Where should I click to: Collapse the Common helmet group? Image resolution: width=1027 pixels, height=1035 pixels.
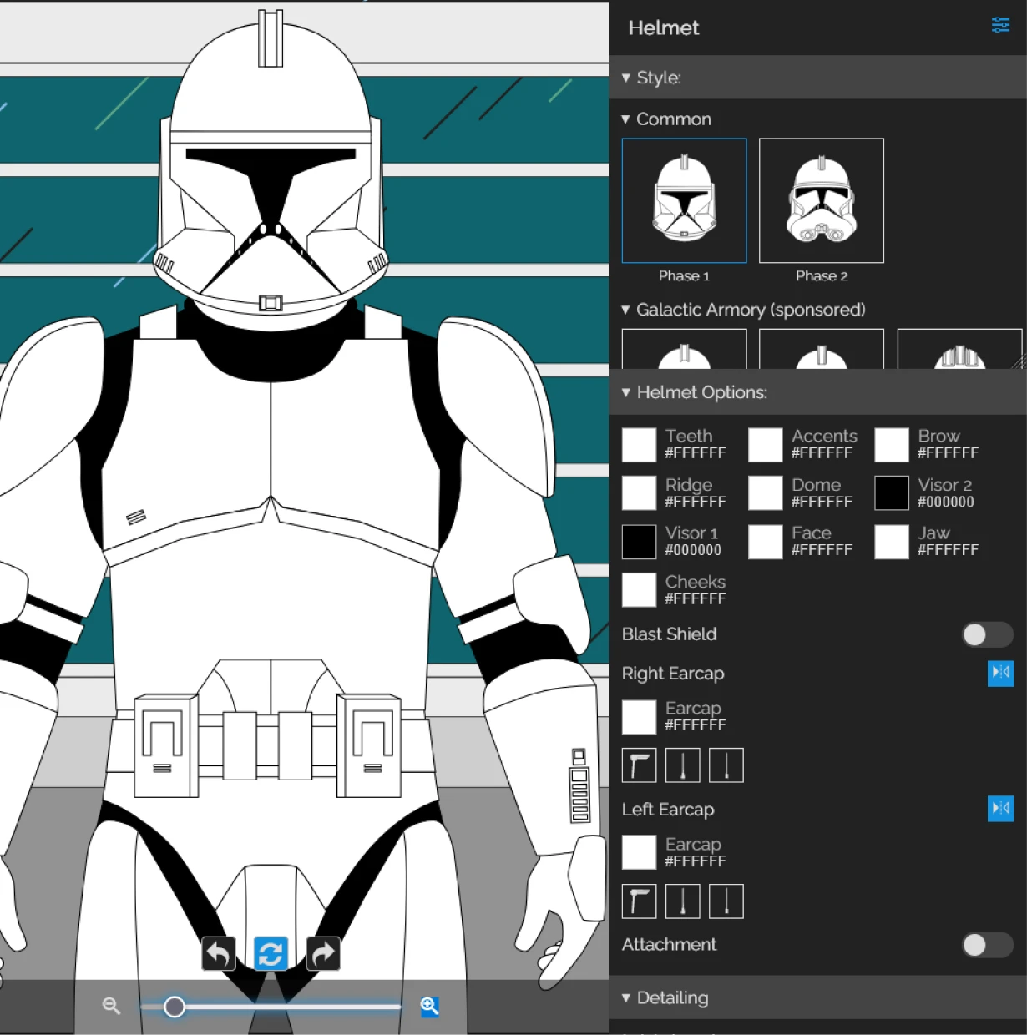pyautogui.click(x=667, y=119)
